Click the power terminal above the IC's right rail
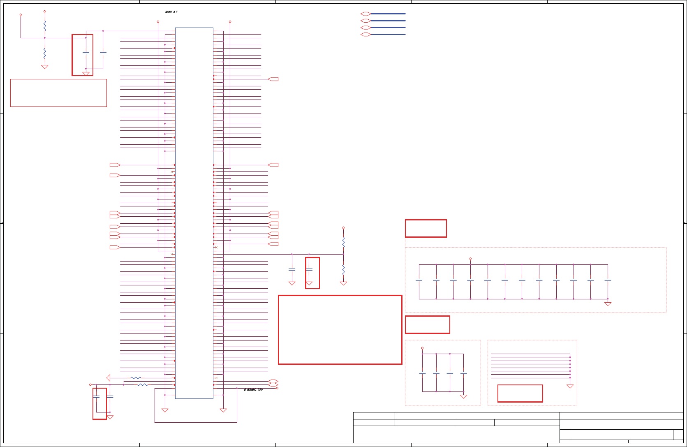 [230, 21]
